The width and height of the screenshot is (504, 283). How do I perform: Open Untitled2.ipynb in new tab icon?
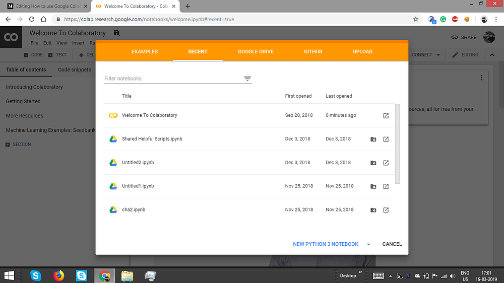point(386,163)
